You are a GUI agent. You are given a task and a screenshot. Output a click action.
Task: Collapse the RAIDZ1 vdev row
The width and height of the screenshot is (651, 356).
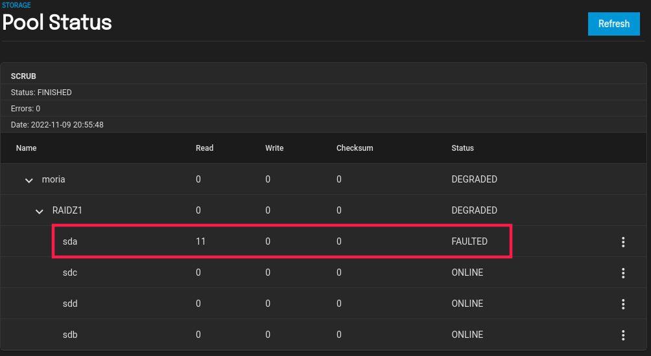40,211
